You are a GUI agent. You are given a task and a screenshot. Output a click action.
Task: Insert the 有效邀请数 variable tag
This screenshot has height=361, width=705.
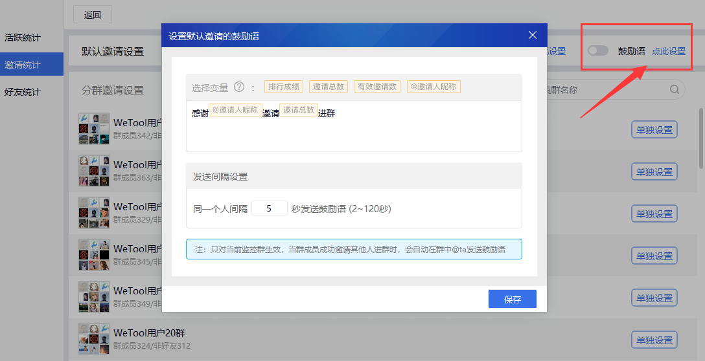(376, 87)
